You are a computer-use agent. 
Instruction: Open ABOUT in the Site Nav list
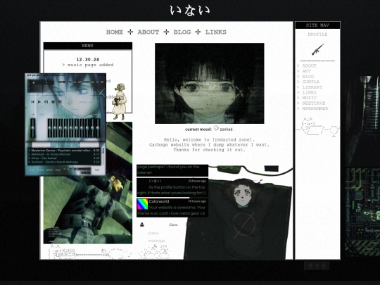click(309, 65)
